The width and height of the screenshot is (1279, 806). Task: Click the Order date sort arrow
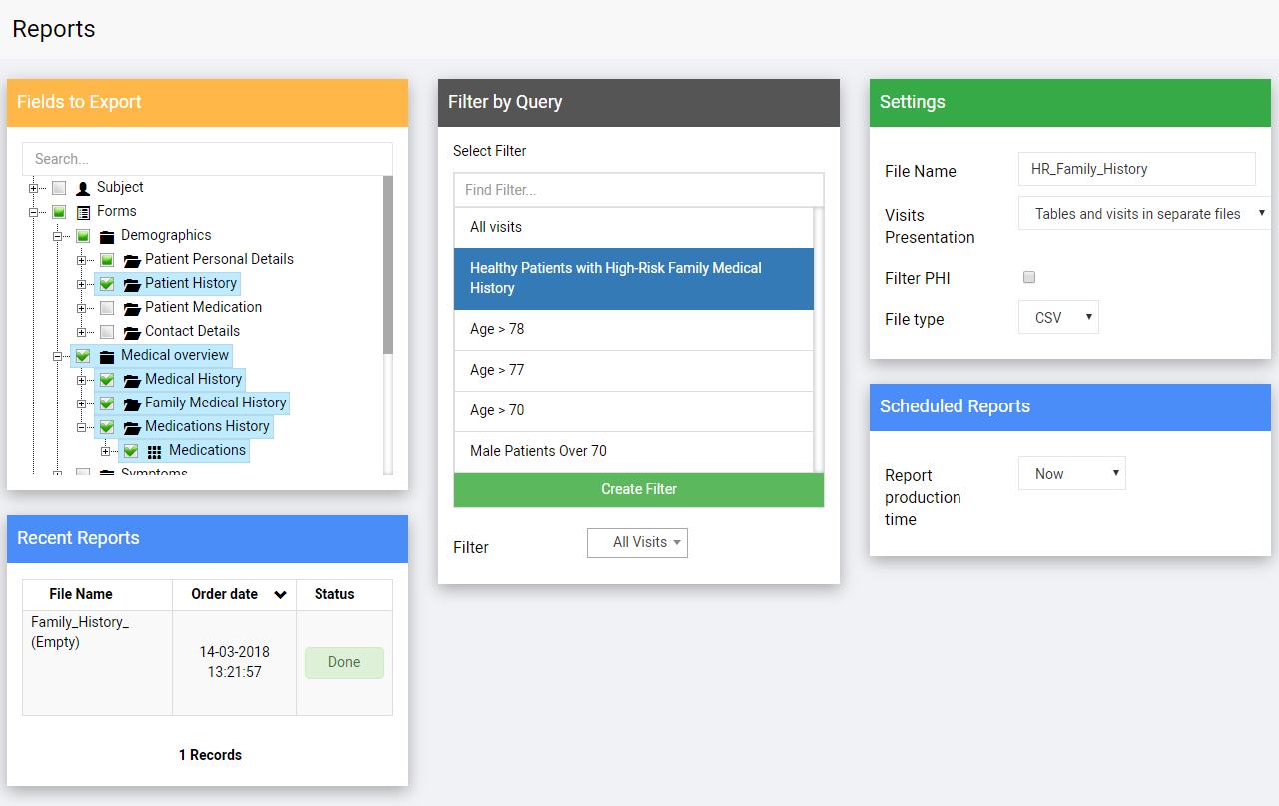tap(281, 594)
